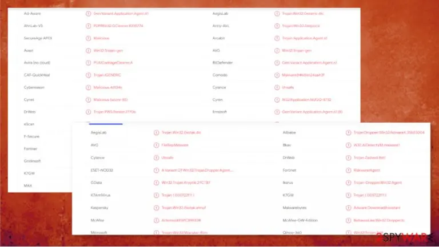Click the warning icon in CAT-QuickHeal row

tap(88, 75)
